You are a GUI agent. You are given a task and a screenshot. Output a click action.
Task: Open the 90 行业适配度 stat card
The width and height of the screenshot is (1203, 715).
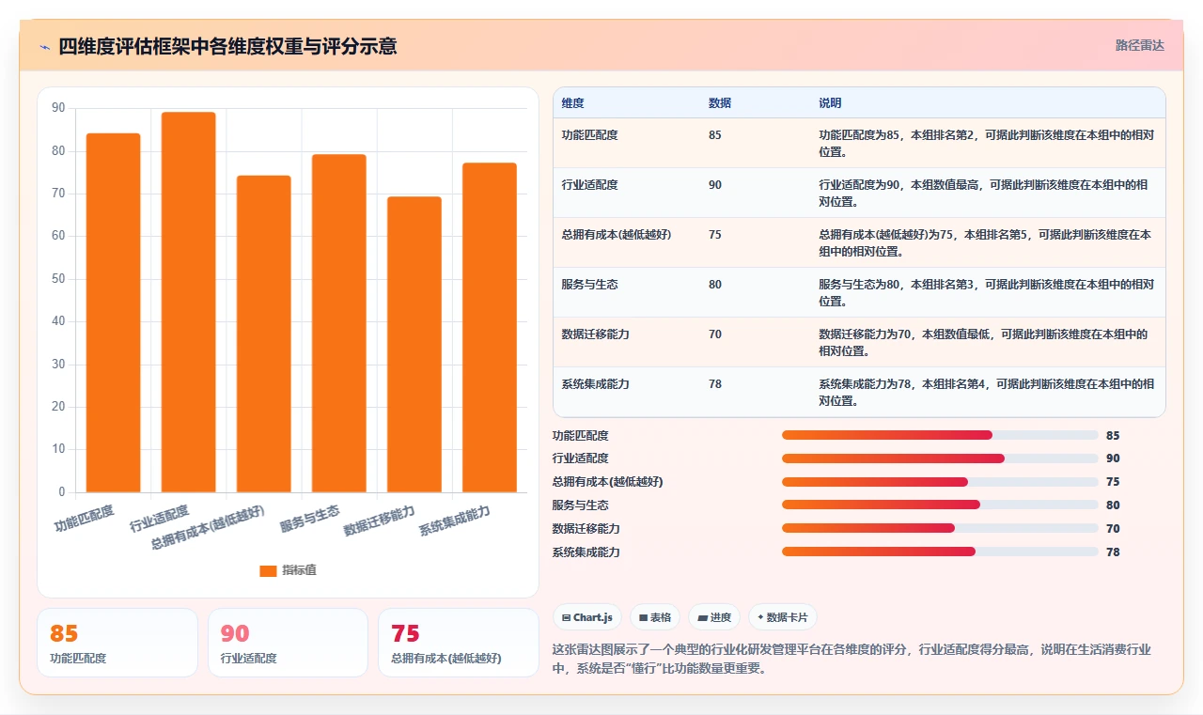coord(288,643)
